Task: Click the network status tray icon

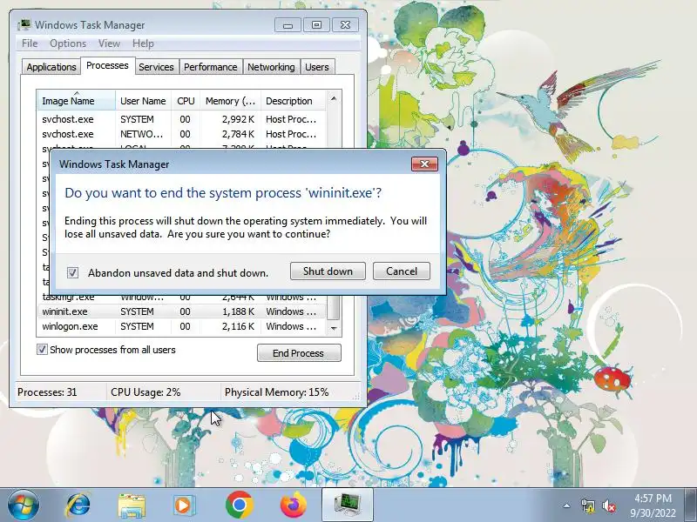Action: pyautogui.click(x=588, y=505)
